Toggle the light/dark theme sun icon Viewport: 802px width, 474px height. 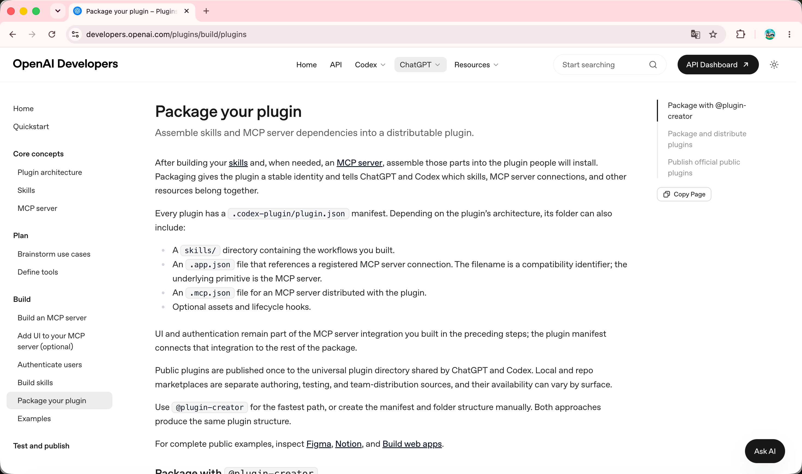(x=774, y=65)
